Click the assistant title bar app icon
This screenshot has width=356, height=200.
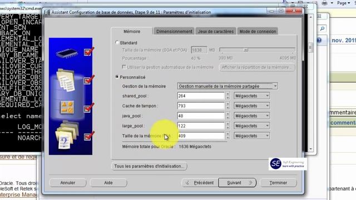(x=47, y=12)
